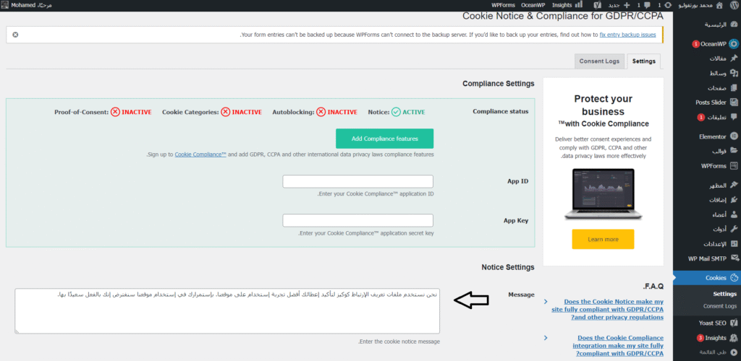
Task: Open the settings sliders icon in the sidebar
Action: pyautogui.click(x=734, y=243)
